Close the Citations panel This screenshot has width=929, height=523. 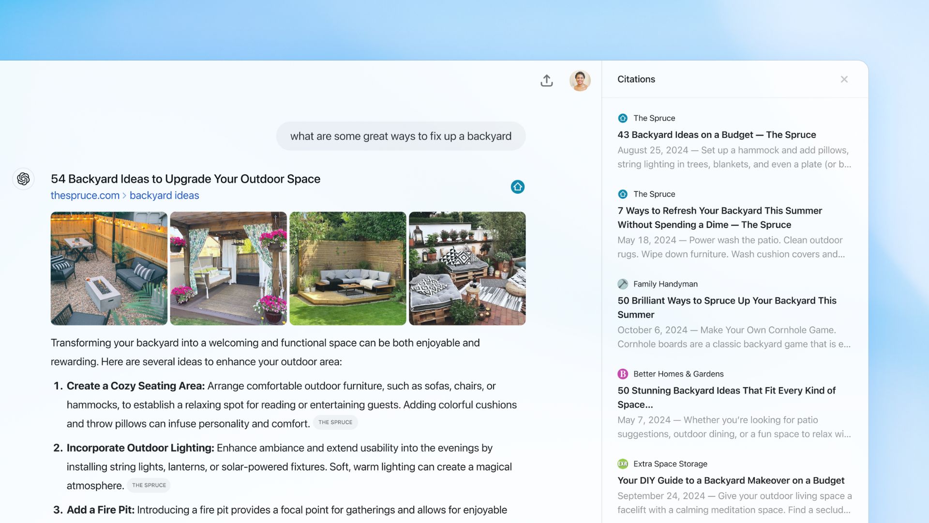pos(843,79)
